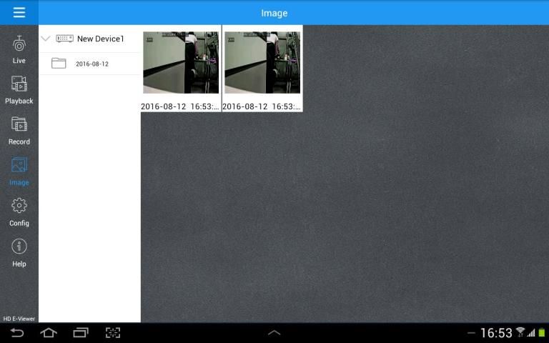Open the first snapshot thumbnail

click(x=181, y=62)
